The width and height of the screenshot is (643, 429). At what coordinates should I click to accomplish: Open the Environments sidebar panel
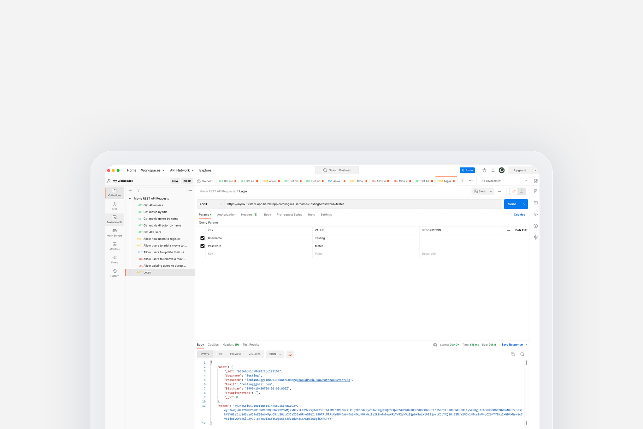pos(115,220)
